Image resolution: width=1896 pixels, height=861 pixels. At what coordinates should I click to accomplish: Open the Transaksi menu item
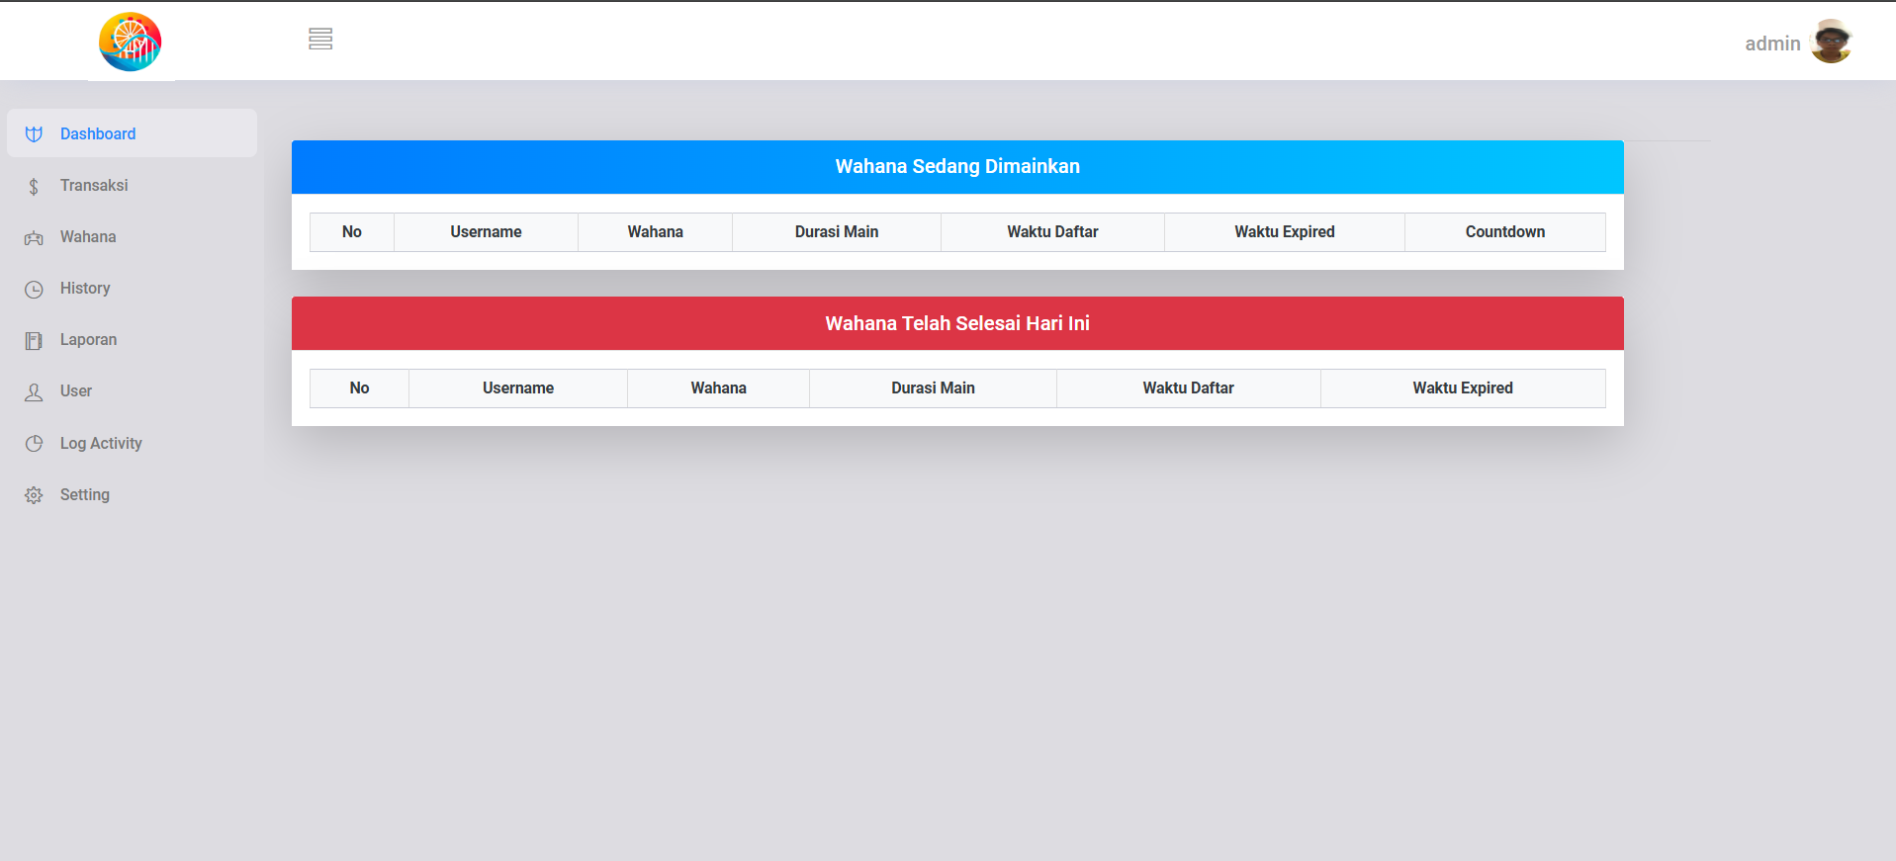pyautogui.click(x=94, y=186)
